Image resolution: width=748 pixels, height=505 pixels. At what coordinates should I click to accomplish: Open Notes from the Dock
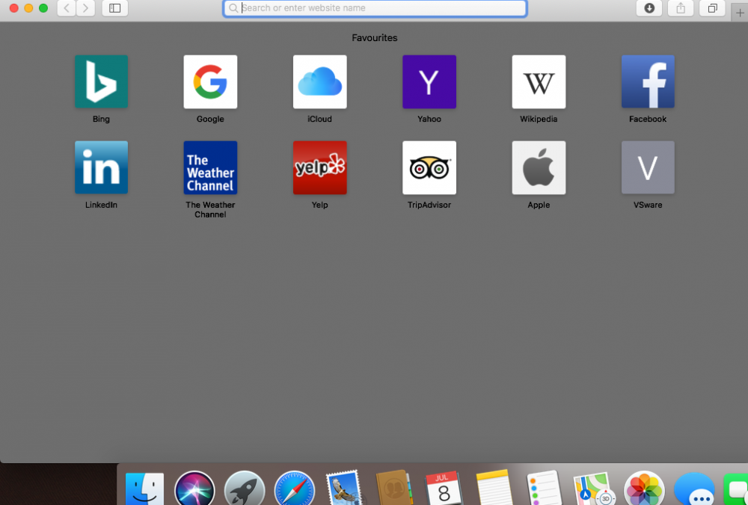(x=494, y=489)
